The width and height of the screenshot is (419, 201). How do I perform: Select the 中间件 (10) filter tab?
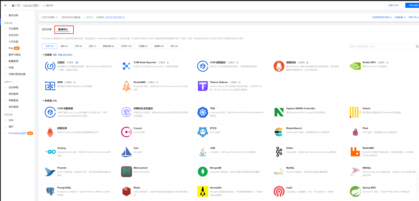(126, 46)
